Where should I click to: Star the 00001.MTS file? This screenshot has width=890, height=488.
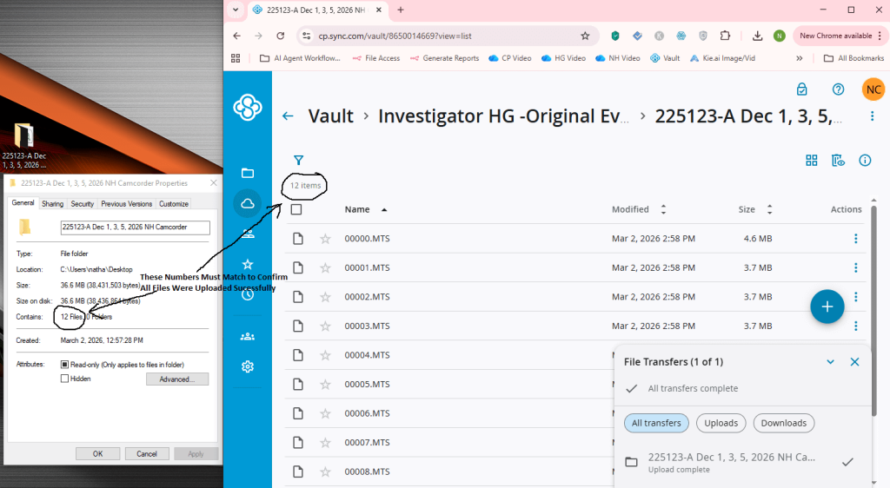click(x=325, y=267)
